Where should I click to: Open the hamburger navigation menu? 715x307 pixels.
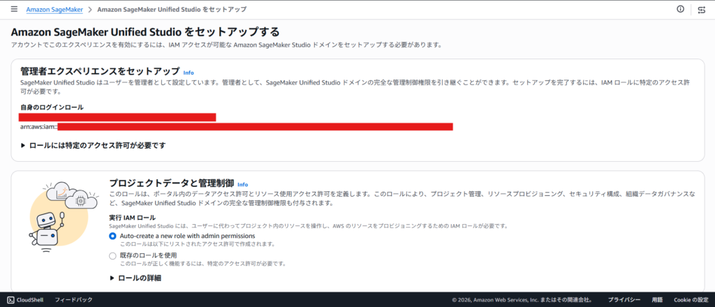pos(14,9)
